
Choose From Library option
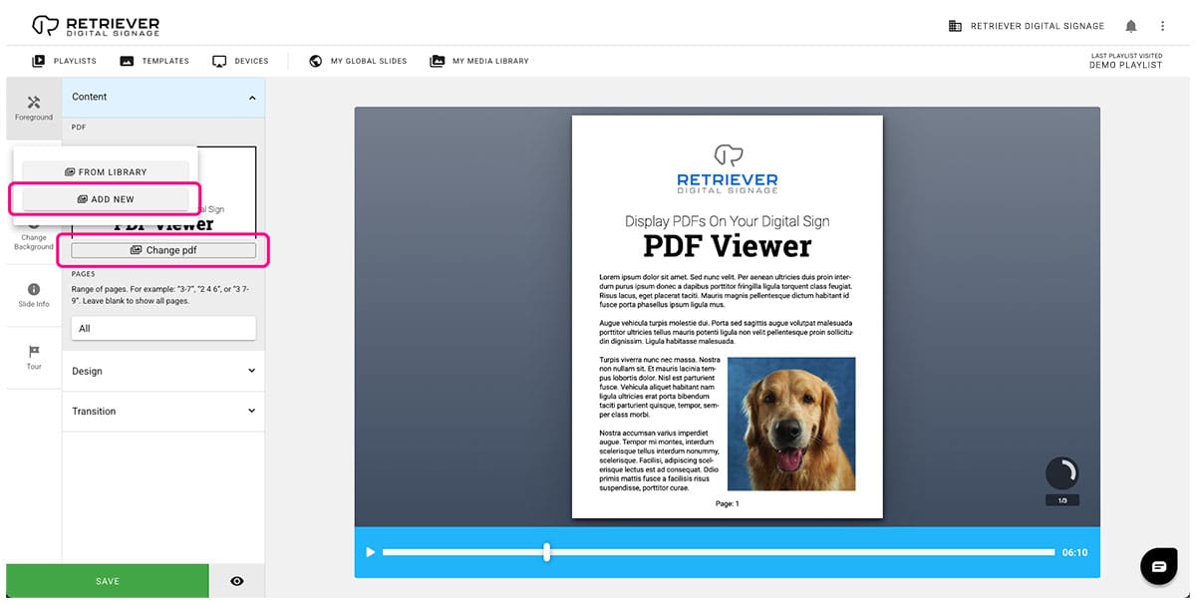point(106,172)
